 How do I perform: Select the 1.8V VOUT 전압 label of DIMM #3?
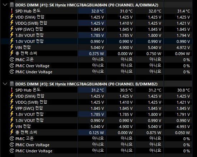(29, 114)
